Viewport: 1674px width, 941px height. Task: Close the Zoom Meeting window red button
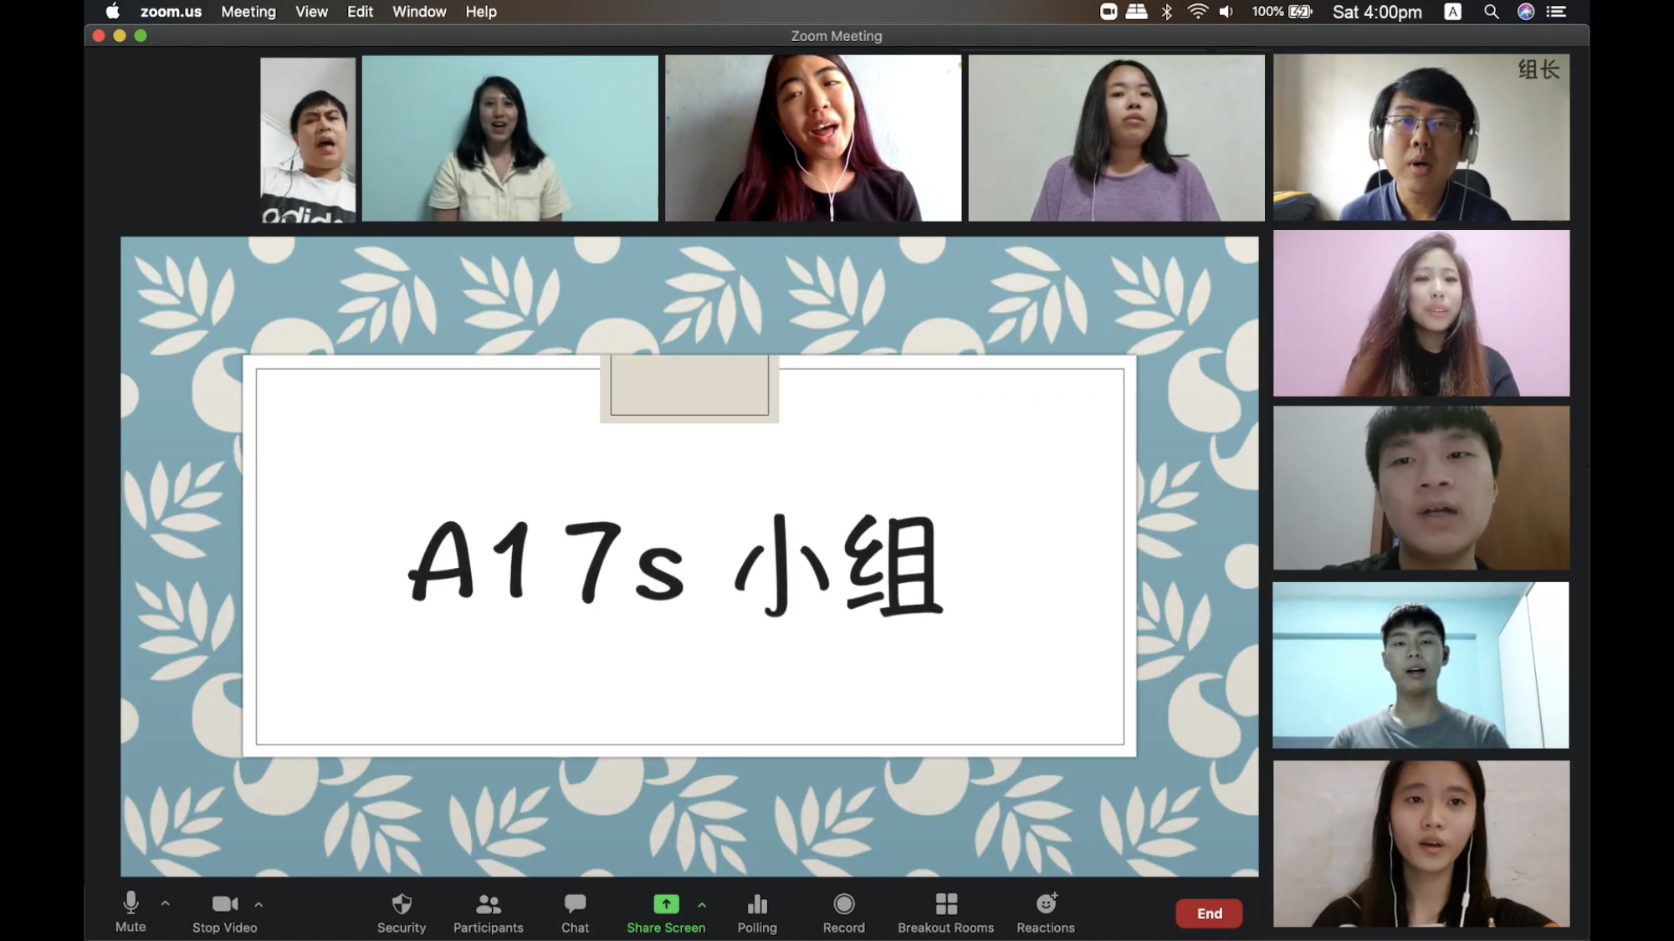(99, 36)
